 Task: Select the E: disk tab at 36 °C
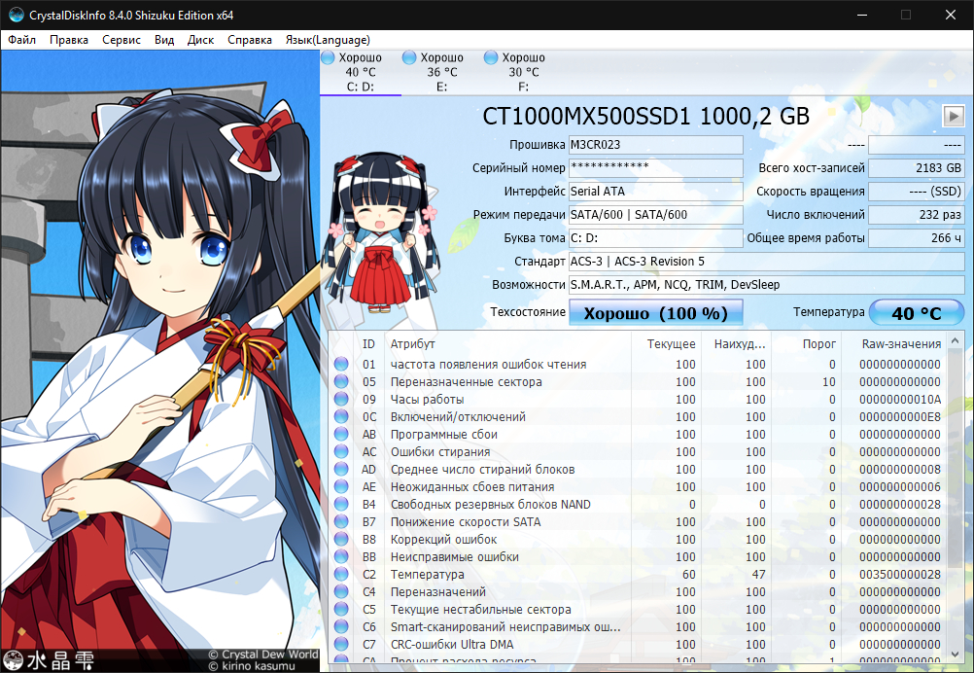pos(441,72)
